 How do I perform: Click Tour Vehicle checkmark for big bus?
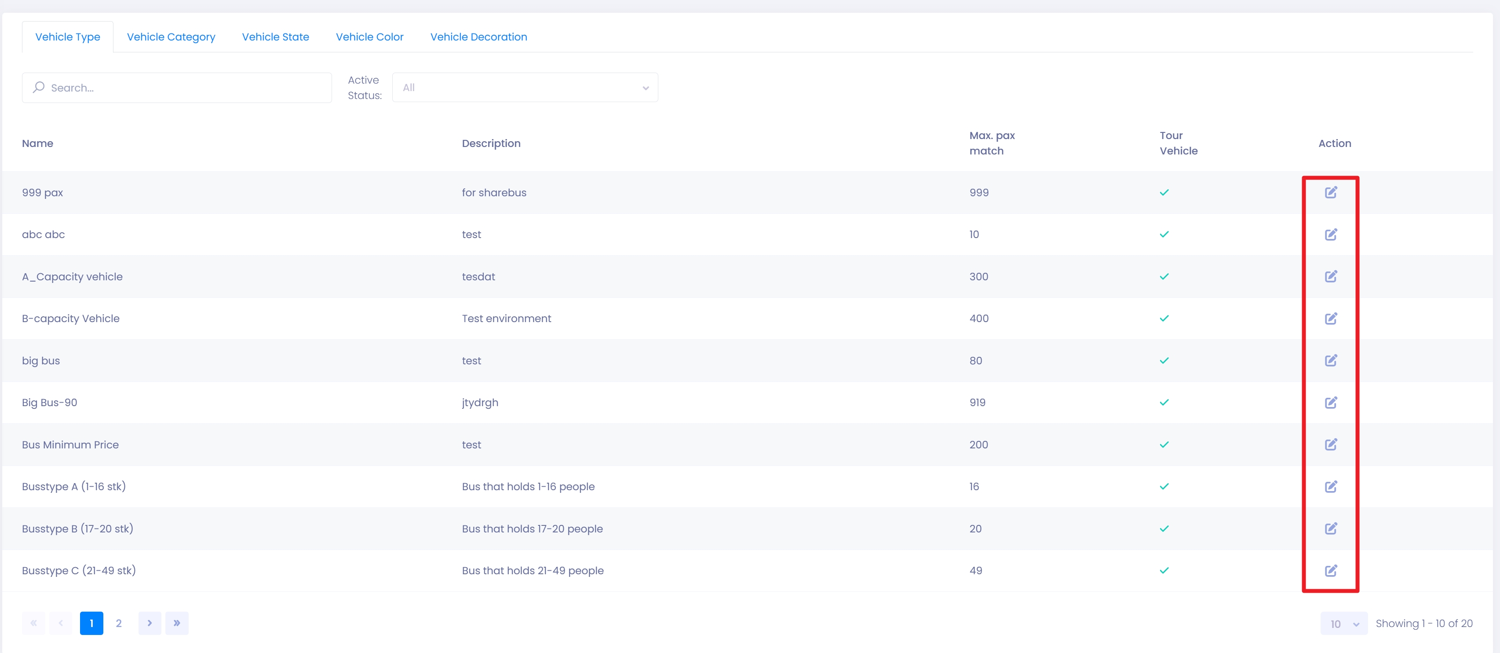pos(1164,360)
